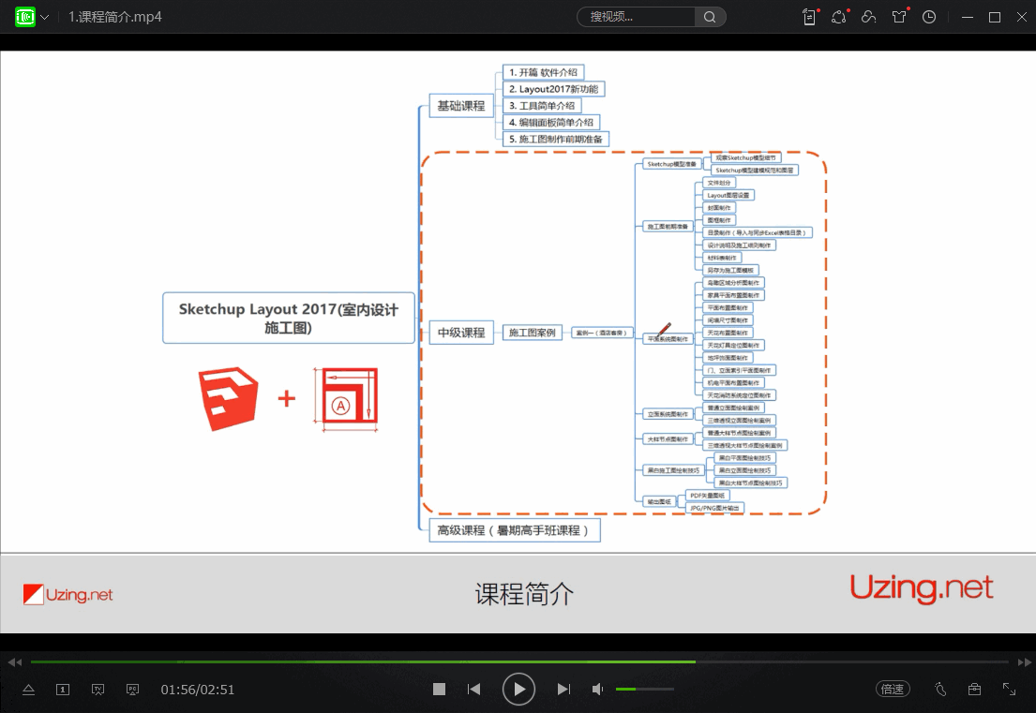Click the 01:56/02:51 time display

[198, 690]
